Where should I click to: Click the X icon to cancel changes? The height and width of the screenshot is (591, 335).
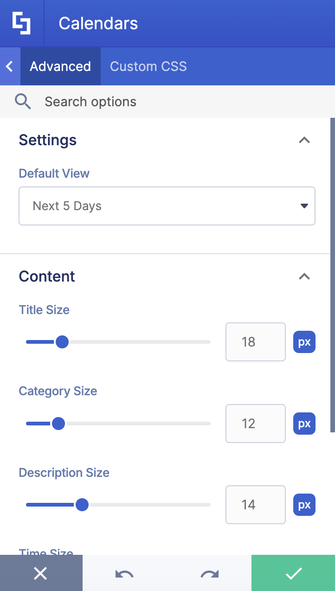click(x=41, y=573)
